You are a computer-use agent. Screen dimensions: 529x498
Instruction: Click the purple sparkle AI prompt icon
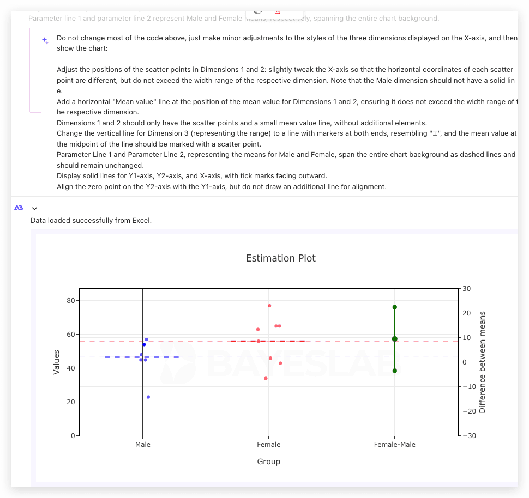tap(45, 40)
